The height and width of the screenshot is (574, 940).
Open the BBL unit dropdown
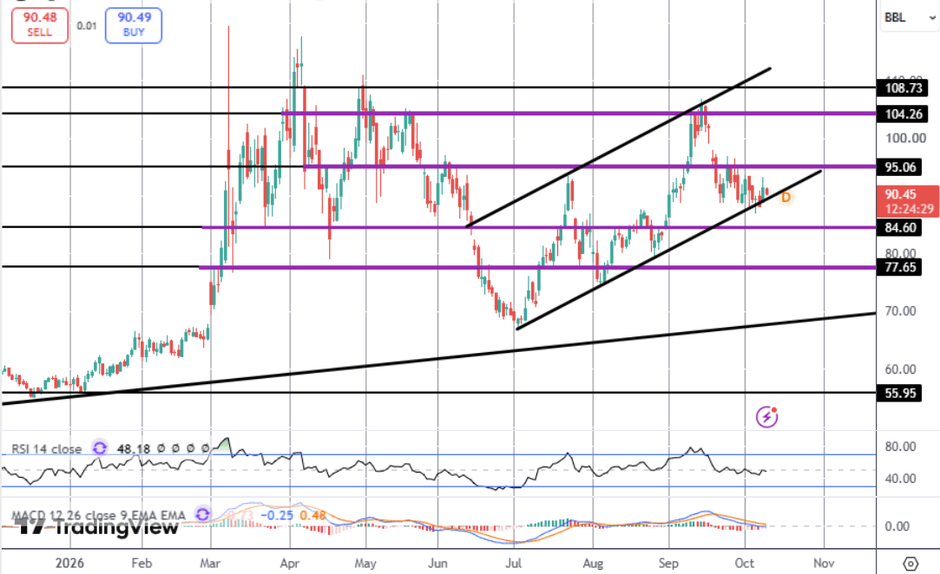[910, 17]
